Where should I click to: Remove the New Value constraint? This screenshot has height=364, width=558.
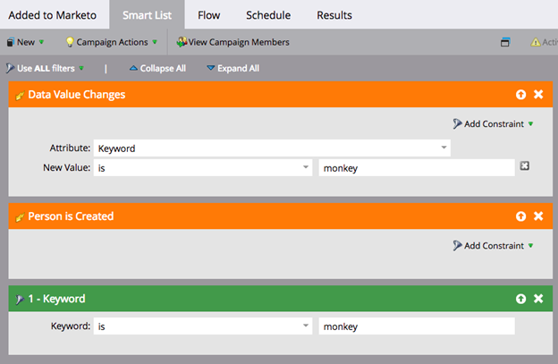[525, 165]
